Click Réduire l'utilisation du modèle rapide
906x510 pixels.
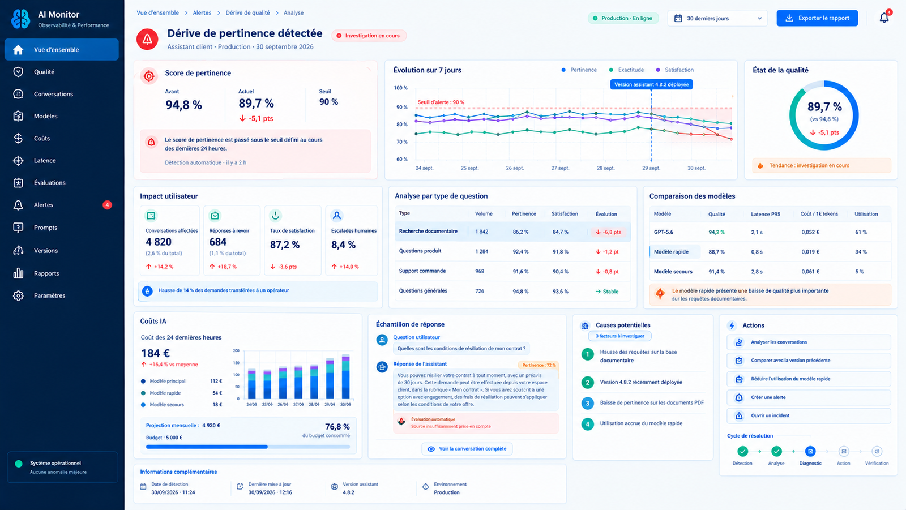(809, 379)
